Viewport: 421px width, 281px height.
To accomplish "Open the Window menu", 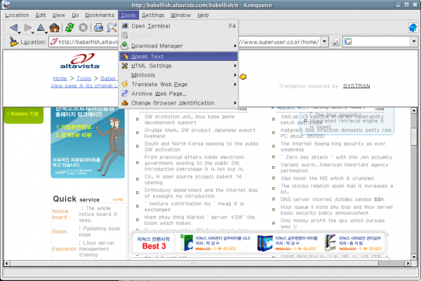I will [181, 15].
